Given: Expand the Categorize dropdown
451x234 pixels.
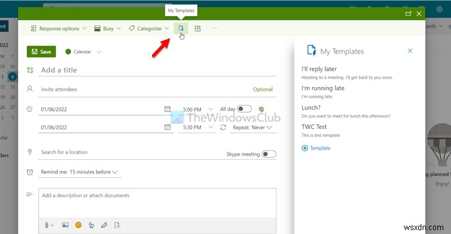Looking at the screenshot, I should pos(166,28).
